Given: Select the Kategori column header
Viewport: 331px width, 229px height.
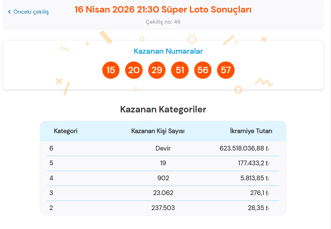Looking at the screenshot, I should point(65,131).
